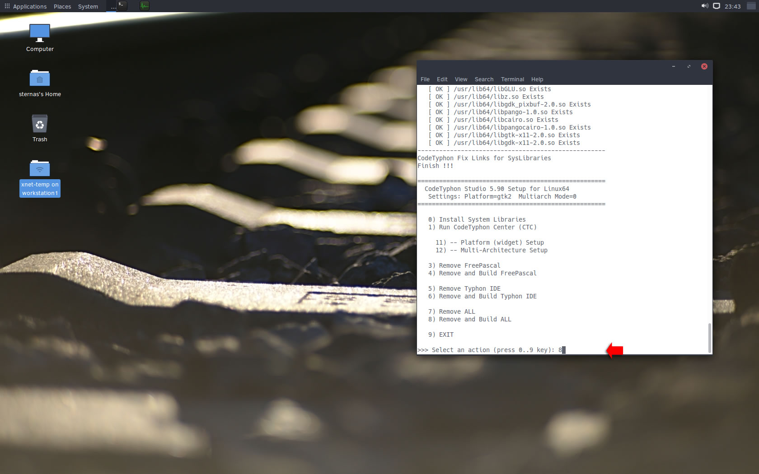Click the '8) Remove and Build ALL' line
This screenshot has width=759, height=474.
click(470, 319)
